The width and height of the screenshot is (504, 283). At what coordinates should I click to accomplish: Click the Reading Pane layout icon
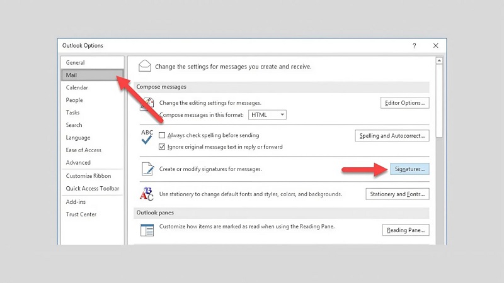pyautogui.click(x=147, y=230)
